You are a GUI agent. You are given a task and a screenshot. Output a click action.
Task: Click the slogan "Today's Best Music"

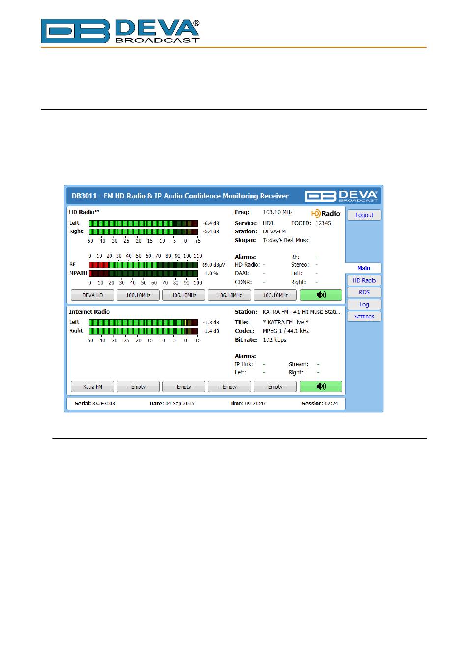(x=286, y=240)
